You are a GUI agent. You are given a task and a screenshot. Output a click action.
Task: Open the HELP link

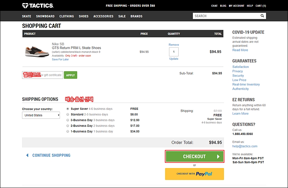[x=250, y=6]
